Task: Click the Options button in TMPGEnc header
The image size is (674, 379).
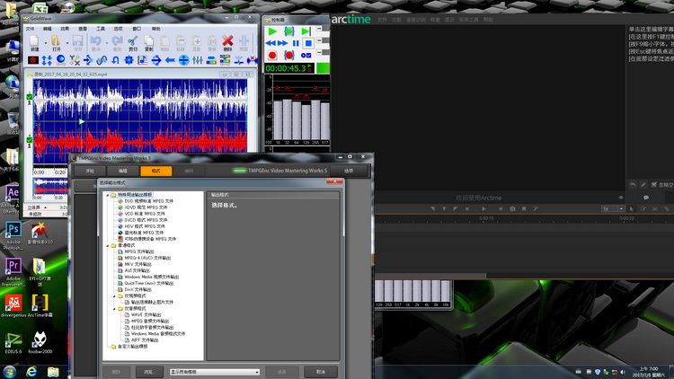Action: pos(349,171)
